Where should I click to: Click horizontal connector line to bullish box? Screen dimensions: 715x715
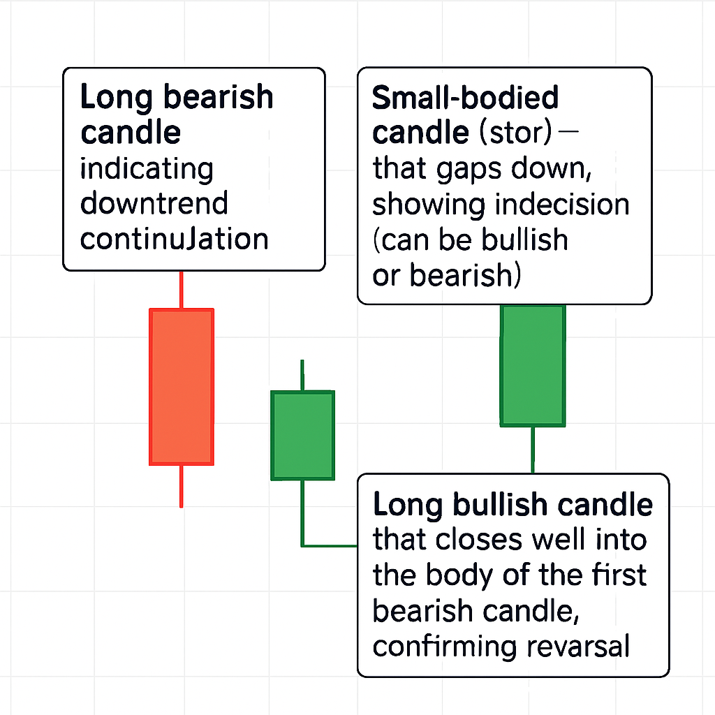pyautogui.click(x=330, y=545)
